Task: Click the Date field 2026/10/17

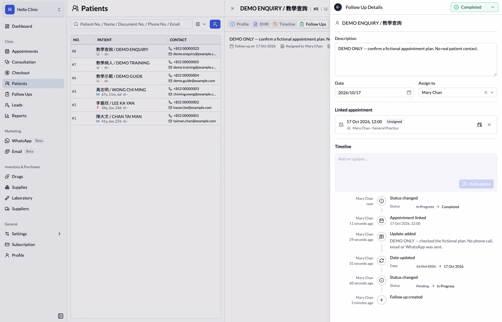Action: 374,93
